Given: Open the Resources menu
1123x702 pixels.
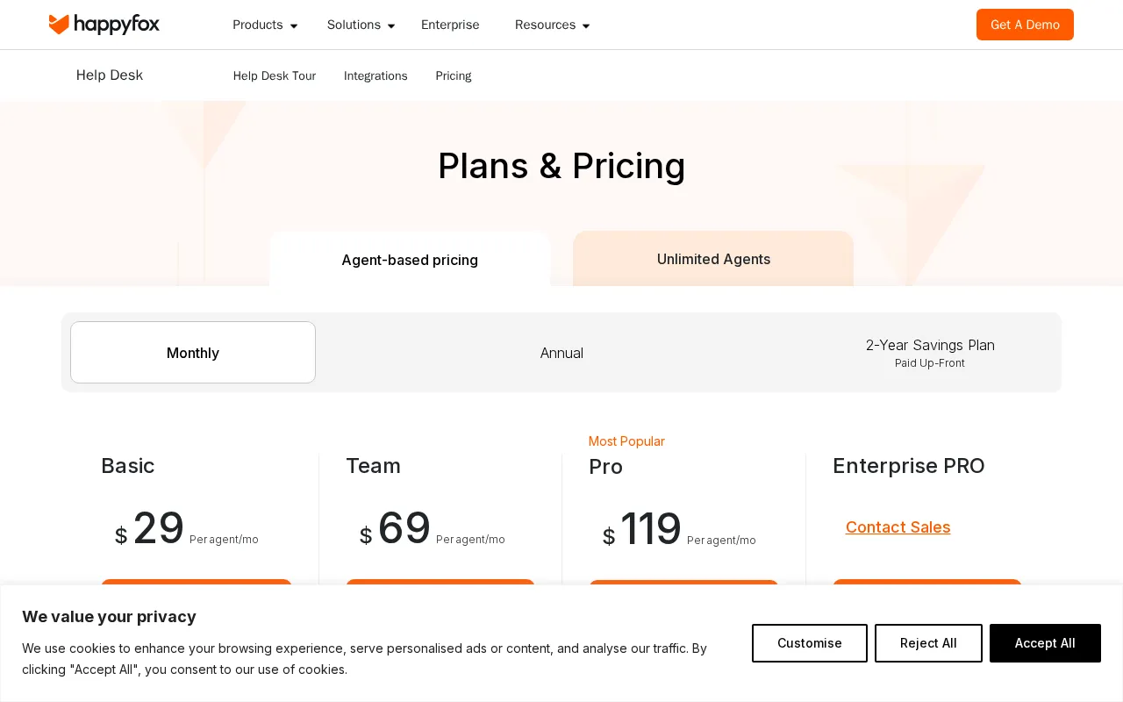Looking at the screenshot, I should tap(545, 25).
